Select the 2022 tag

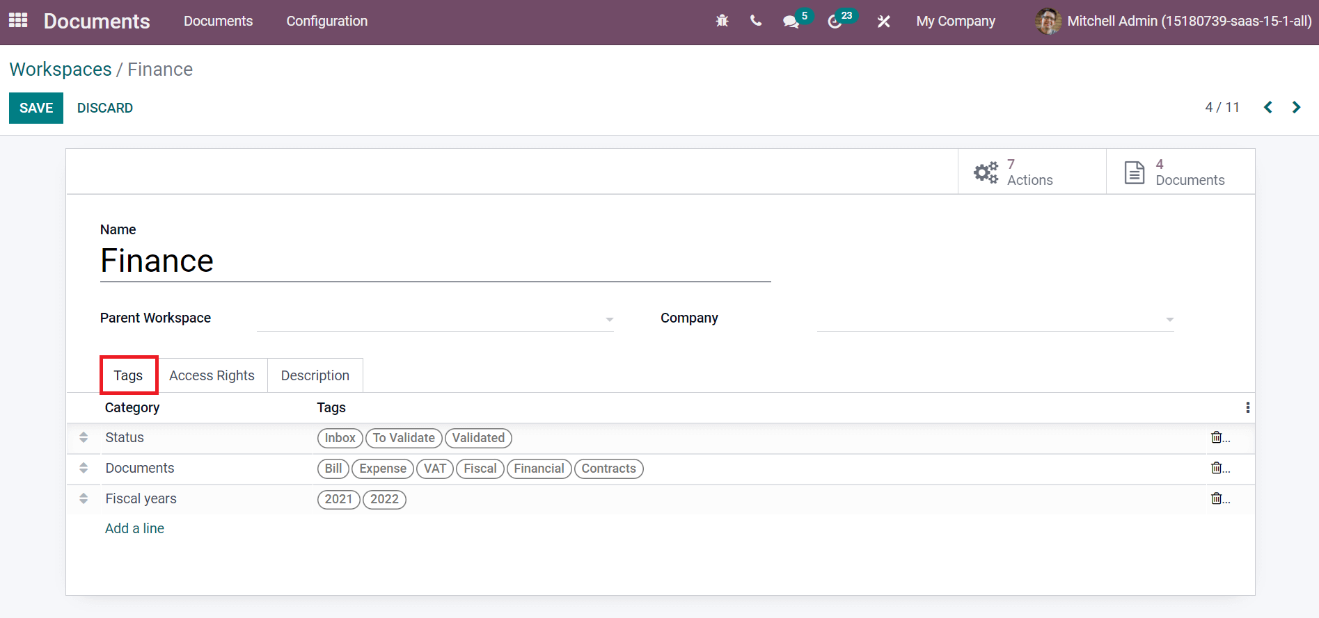coord(384,499)
